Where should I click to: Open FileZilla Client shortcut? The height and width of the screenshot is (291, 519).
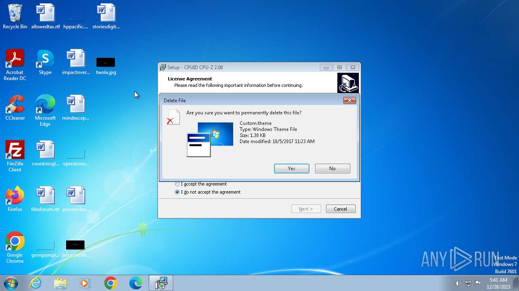(x=15, y=156)
